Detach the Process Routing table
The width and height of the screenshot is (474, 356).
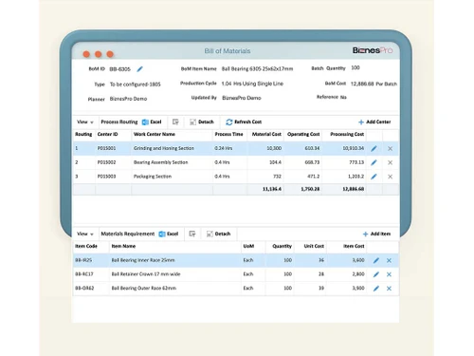click(x=202, y=122)
